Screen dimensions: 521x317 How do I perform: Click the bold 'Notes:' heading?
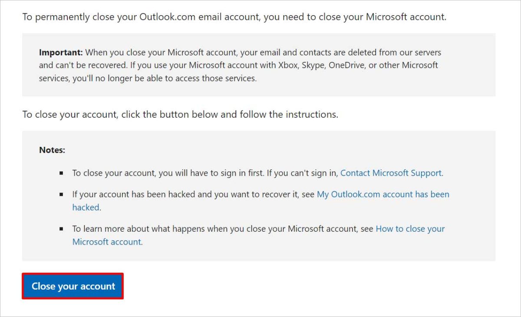click(x=52, y=149)
